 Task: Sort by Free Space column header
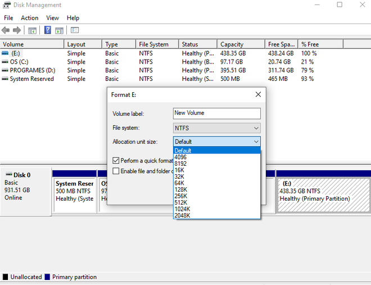point(282,44)
